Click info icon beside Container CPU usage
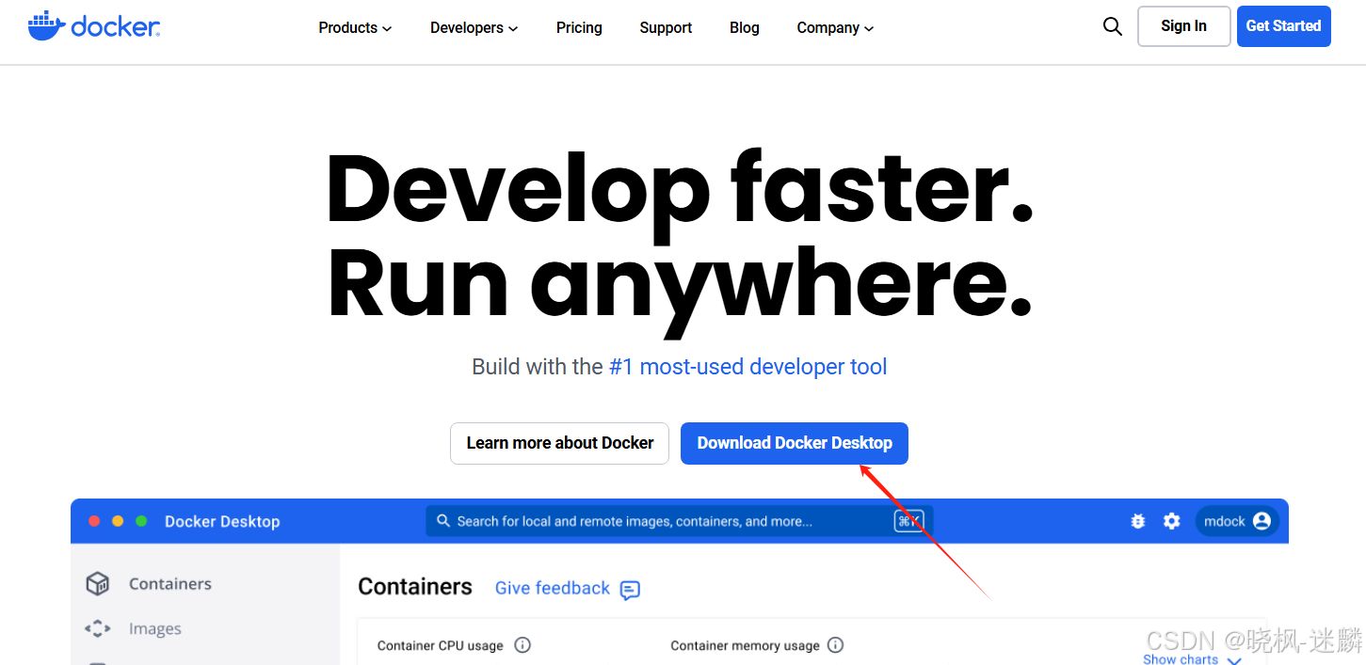 click(x=522, y=645)
